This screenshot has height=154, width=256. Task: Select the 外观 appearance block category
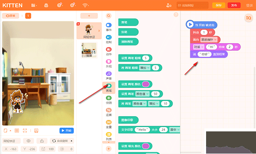(109, 64)
